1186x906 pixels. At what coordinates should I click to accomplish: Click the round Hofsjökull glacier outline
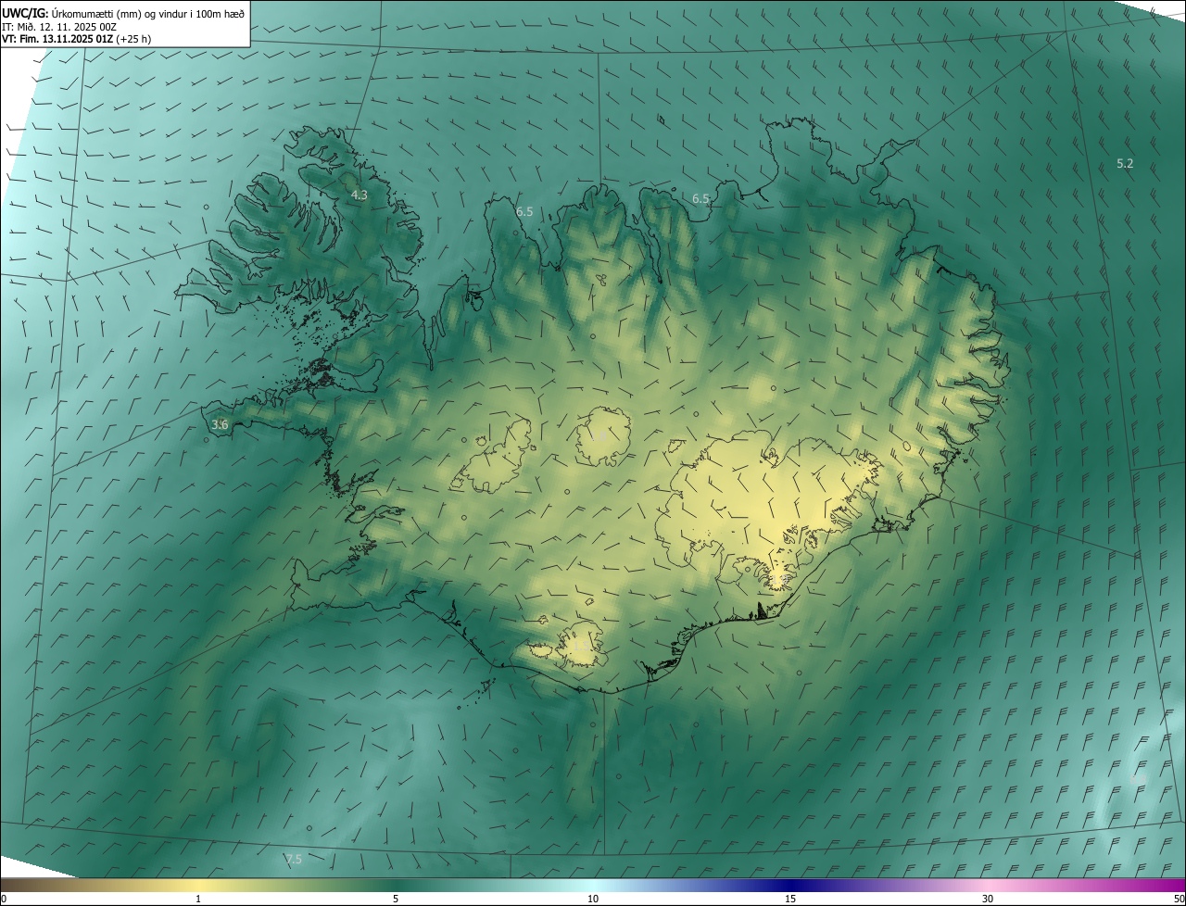point(603,435)
